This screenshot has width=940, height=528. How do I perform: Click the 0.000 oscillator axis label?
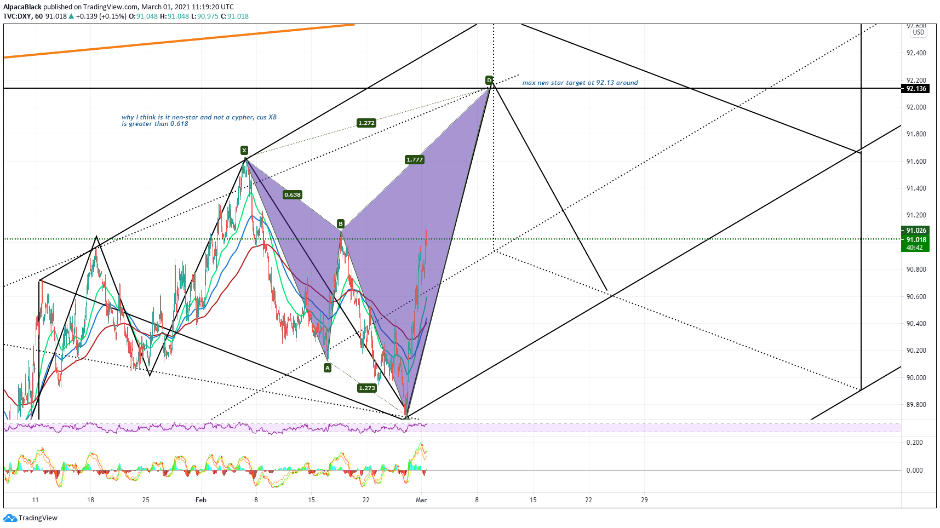pyautogui.click(x=914, y=470)
